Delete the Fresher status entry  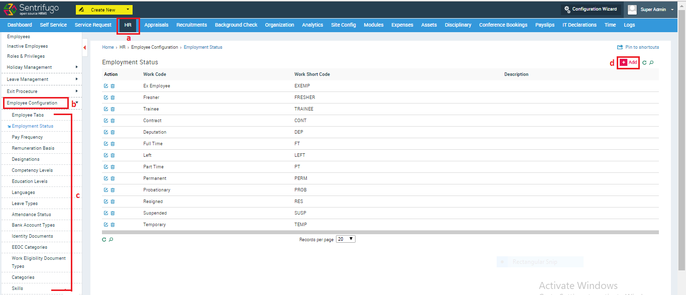click(112, 97)
